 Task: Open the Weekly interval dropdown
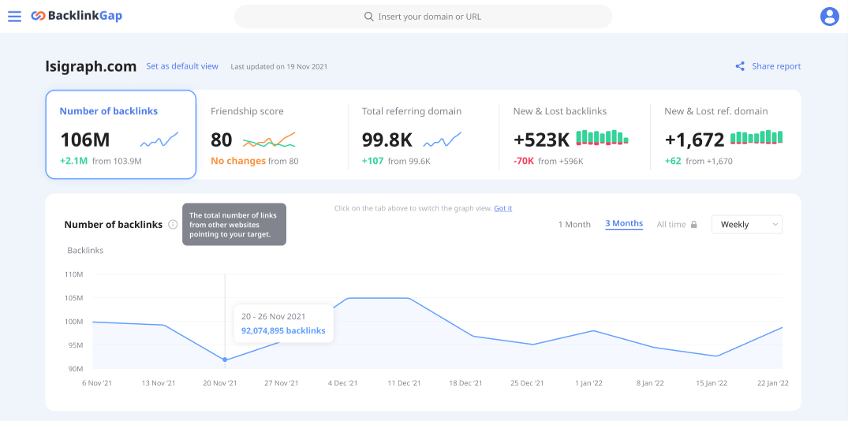click(747, 224)
